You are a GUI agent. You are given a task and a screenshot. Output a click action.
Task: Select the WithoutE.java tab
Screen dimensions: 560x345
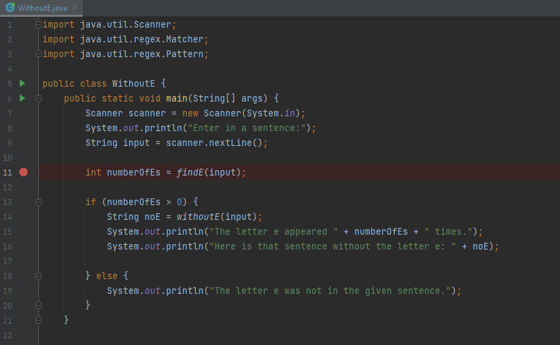(x=42, y=8)
